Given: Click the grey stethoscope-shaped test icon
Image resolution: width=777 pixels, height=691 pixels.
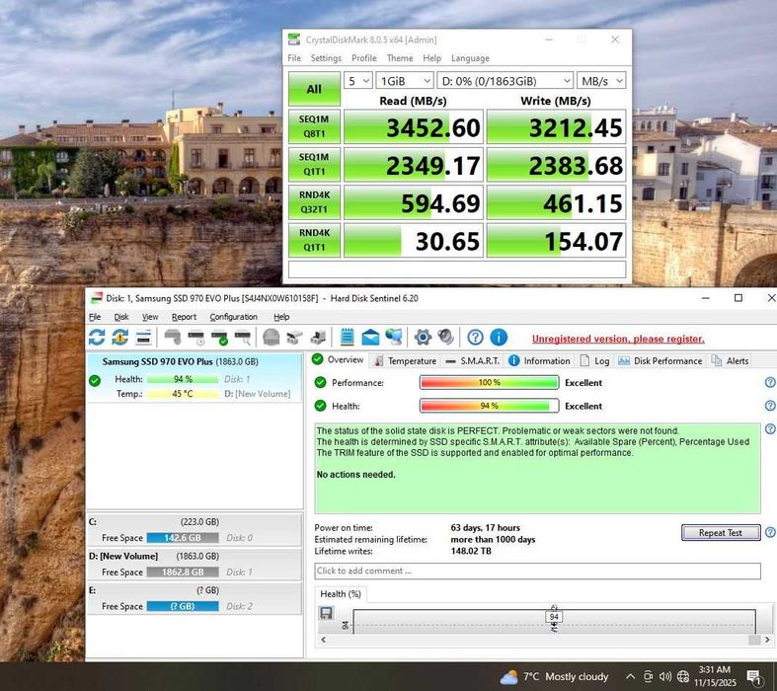Looking at the screenshot, I should click(x=173, y=338).
